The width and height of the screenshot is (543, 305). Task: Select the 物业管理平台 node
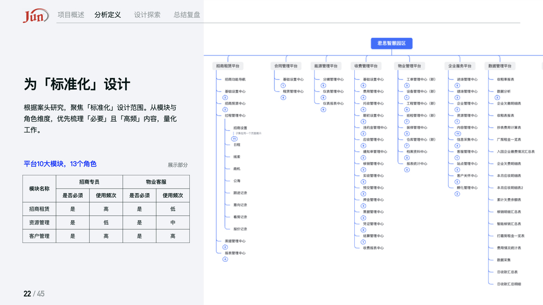pyautogui.click(x=409, y=66)
